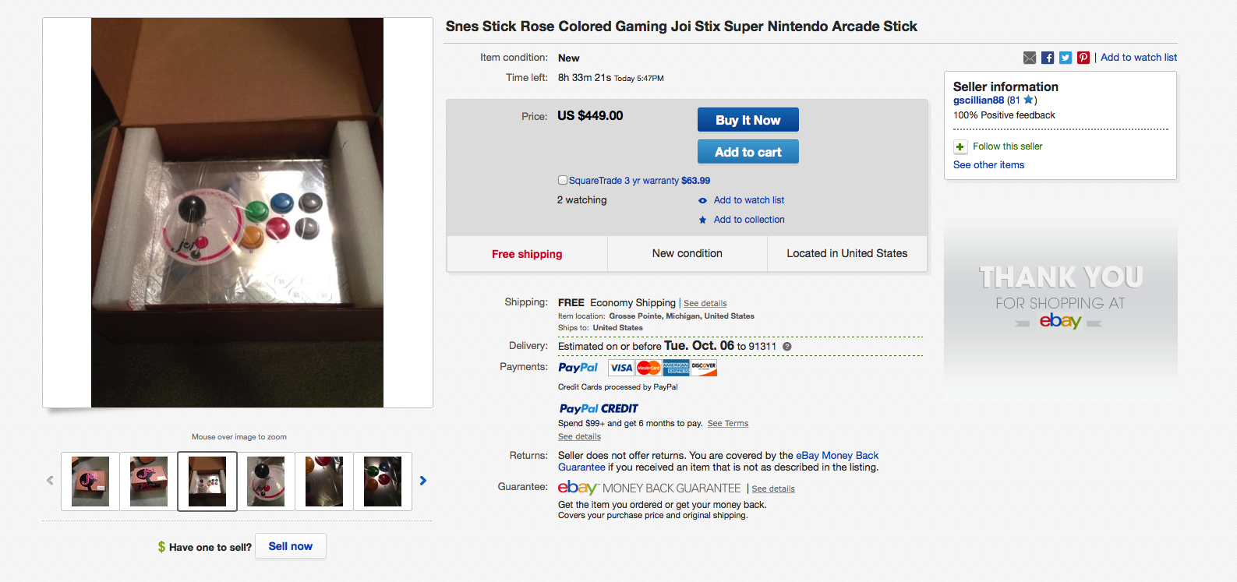Open delivery estimate help question icon
The image size is (1237, 582).
787,347
